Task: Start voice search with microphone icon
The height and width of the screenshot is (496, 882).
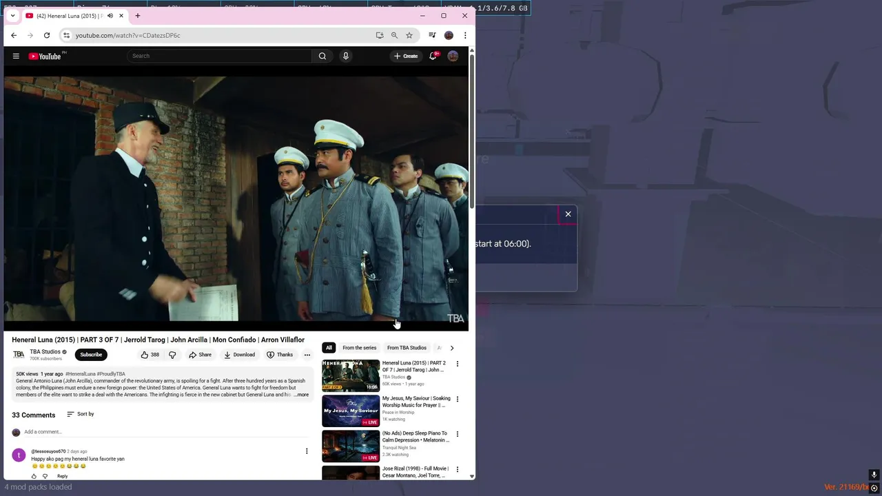Action: click(x=346, y=56)
